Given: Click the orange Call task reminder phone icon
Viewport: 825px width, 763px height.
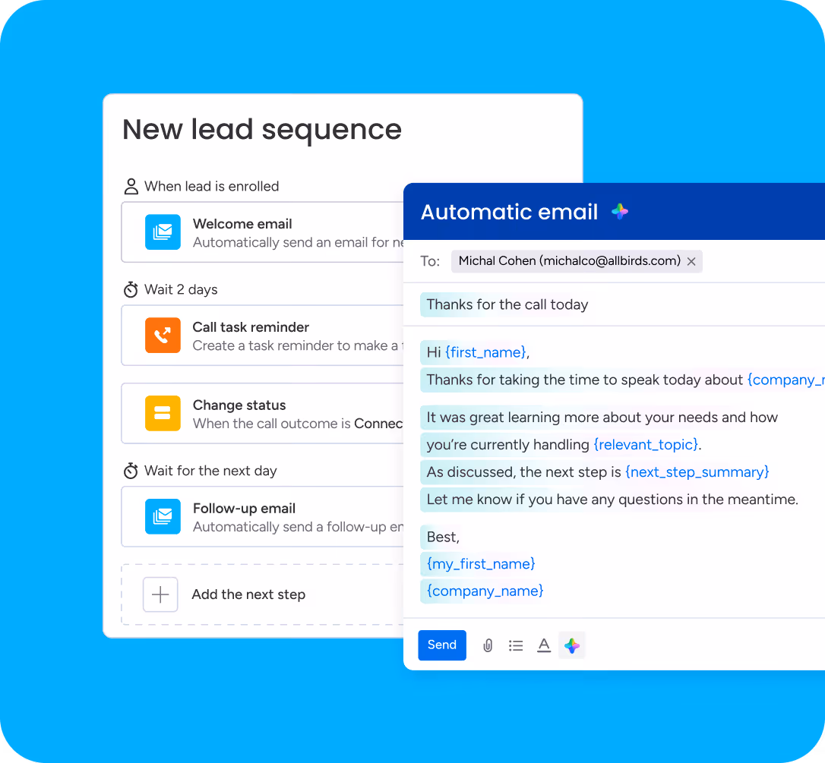Looking at the screenshot, I should (163, 335).
